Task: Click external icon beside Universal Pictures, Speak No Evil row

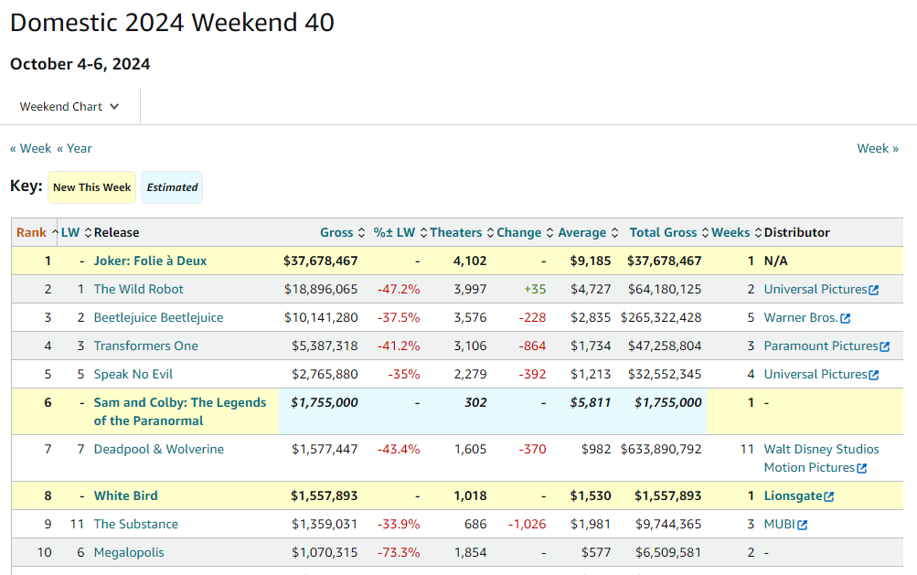Action: point(874,375)
